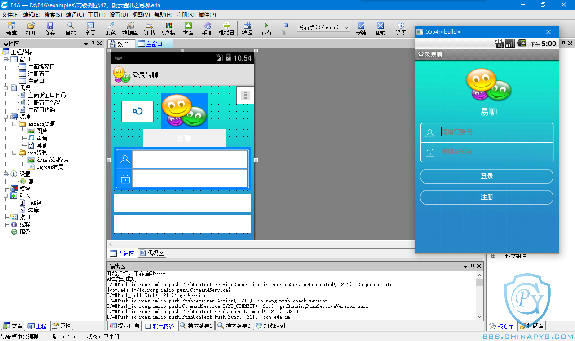Click the 注册 button in the emulator
Viewport: 575px width, 341px height.
487,197
